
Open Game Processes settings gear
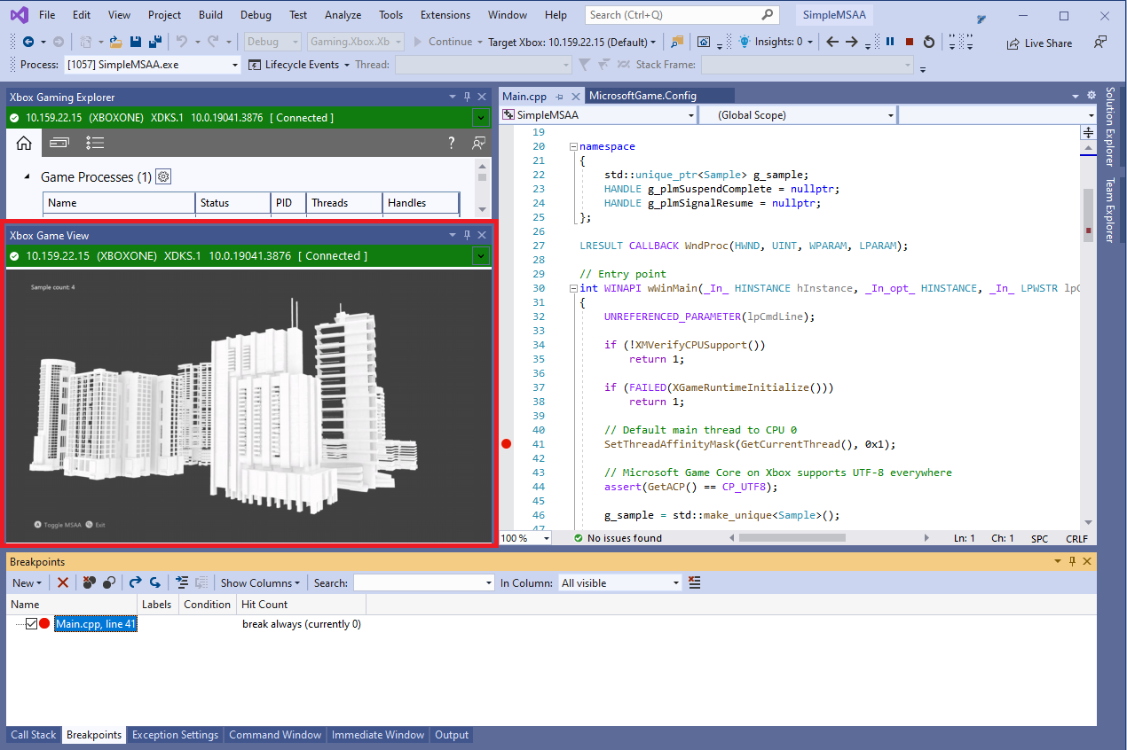(163, 176)
